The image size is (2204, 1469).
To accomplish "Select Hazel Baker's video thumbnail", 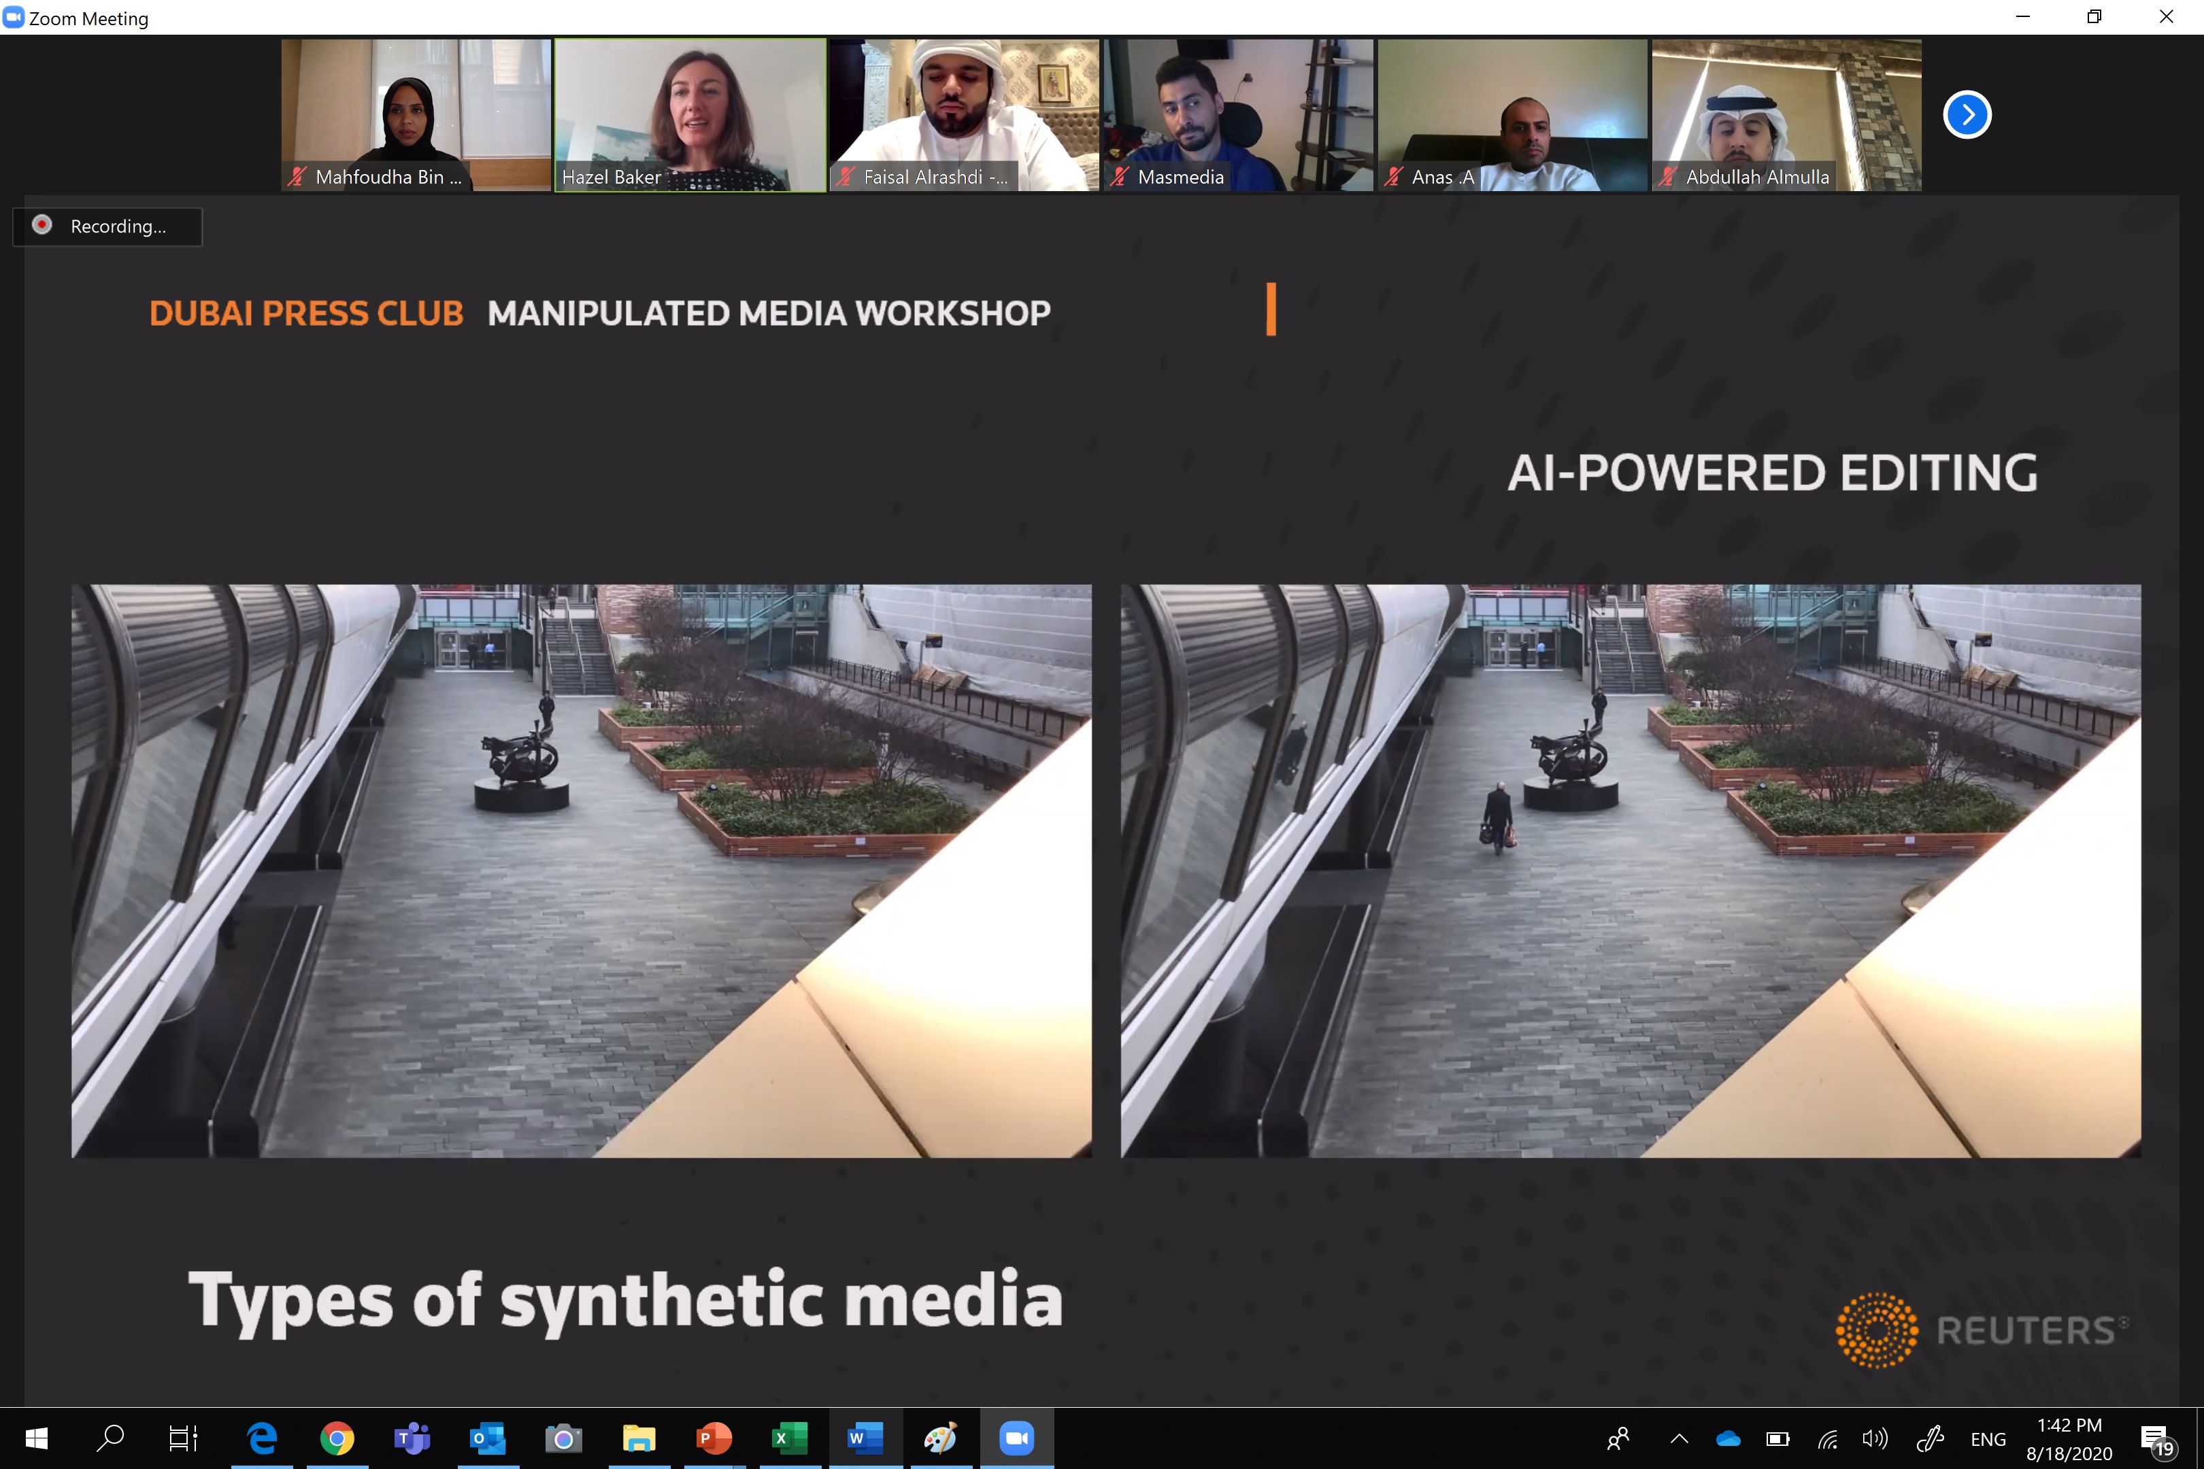I will pos(690,114).
